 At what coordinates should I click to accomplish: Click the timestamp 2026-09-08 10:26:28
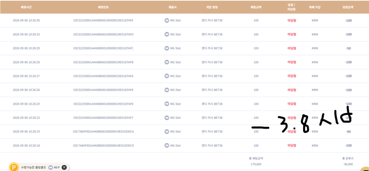pyautogui.click(x=26, y=62)
